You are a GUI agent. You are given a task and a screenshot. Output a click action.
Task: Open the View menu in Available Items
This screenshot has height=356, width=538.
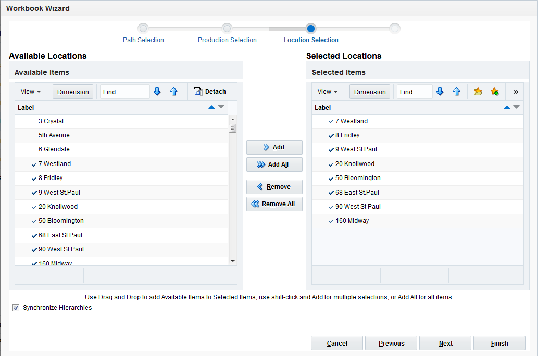pos(31,92)
